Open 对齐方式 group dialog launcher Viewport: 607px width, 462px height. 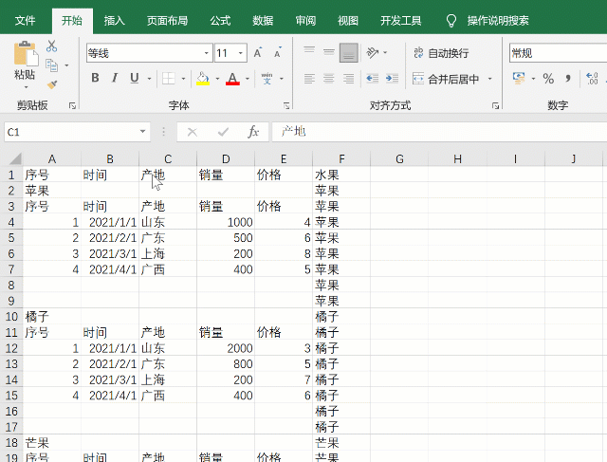tap(495, 105)
